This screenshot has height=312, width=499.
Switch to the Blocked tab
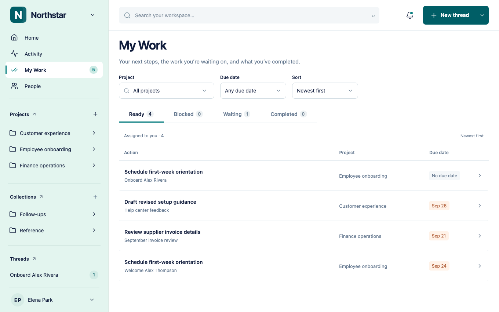click(188, 114)
